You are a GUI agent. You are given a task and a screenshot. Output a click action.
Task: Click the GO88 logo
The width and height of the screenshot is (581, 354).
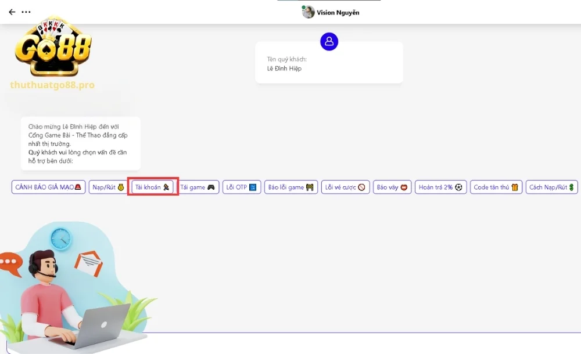[x=53, y=49]
